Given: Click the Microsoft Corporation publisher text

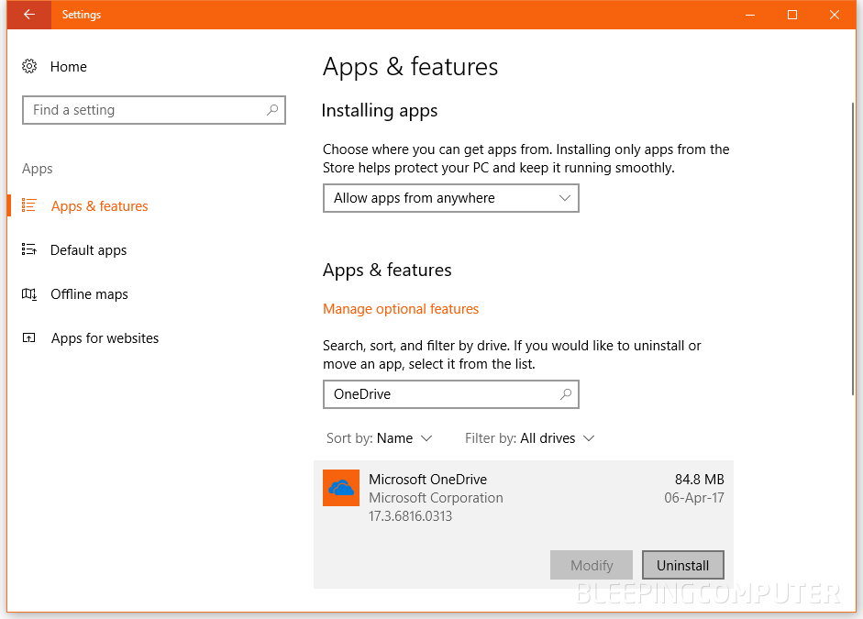Looking at the screenshot, I should coord(436,498).
